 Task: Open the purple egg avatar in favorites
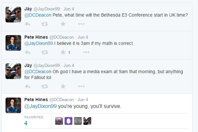tap(68, 121)
